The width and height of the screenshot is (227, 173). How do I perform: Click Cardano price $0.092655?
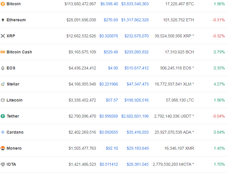[109, 132]
